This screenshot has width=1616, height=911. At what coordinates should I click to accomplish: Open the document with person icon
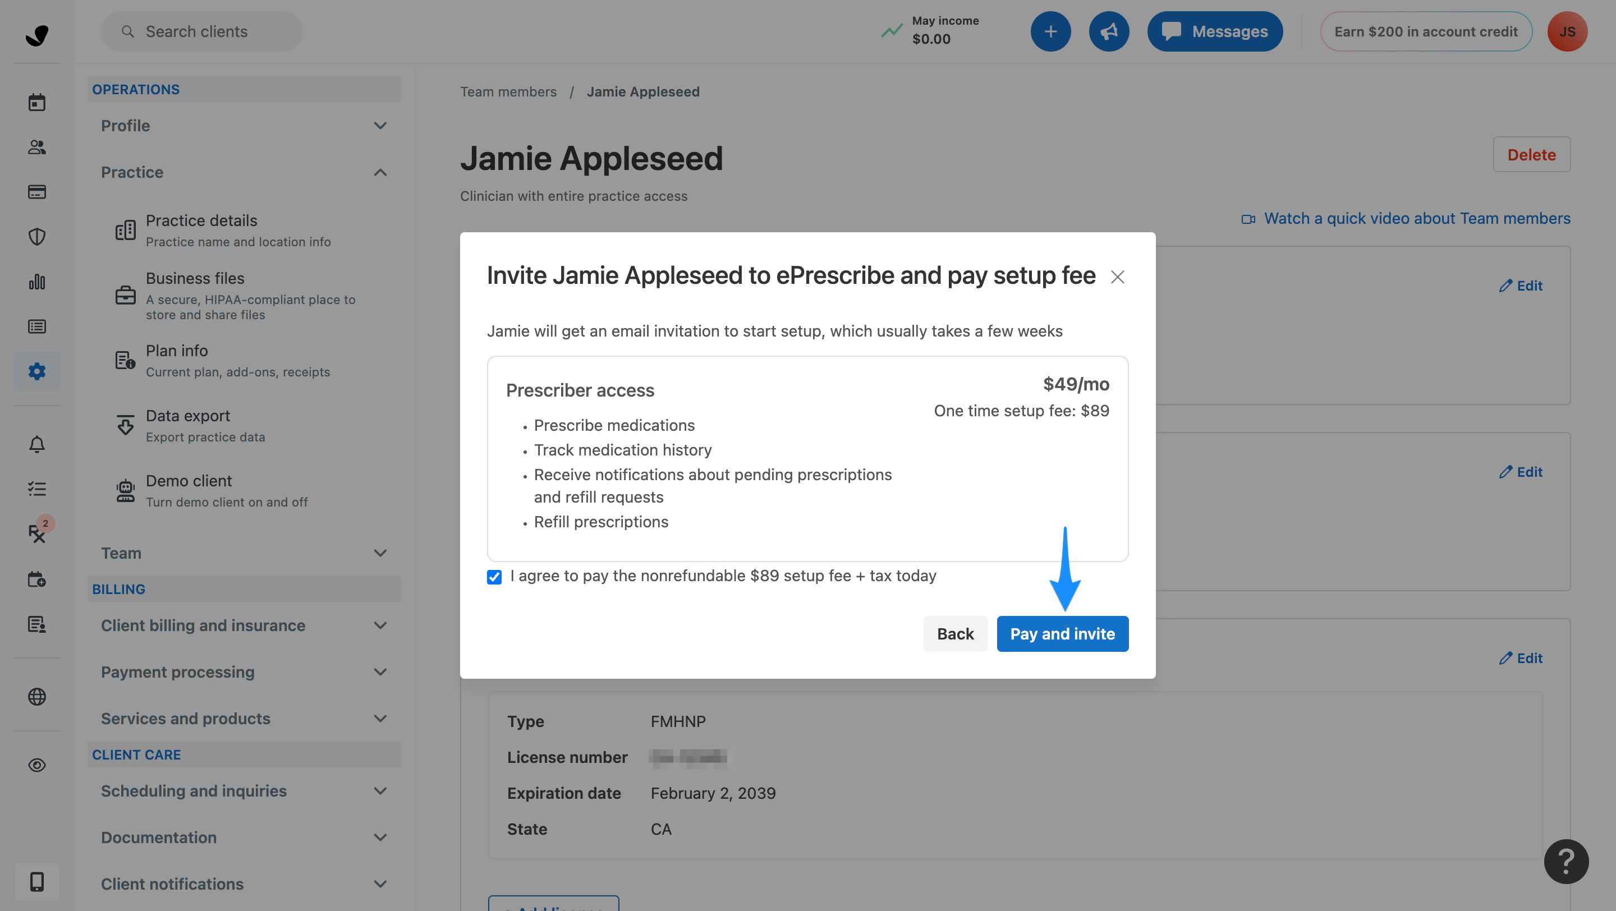[37, 624]
